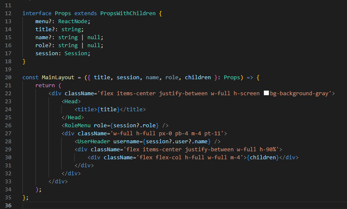This screenshot has height=209, width=347.
Task: Click the '=>' arrow on line 20
Action: click(x=249, y=78)
